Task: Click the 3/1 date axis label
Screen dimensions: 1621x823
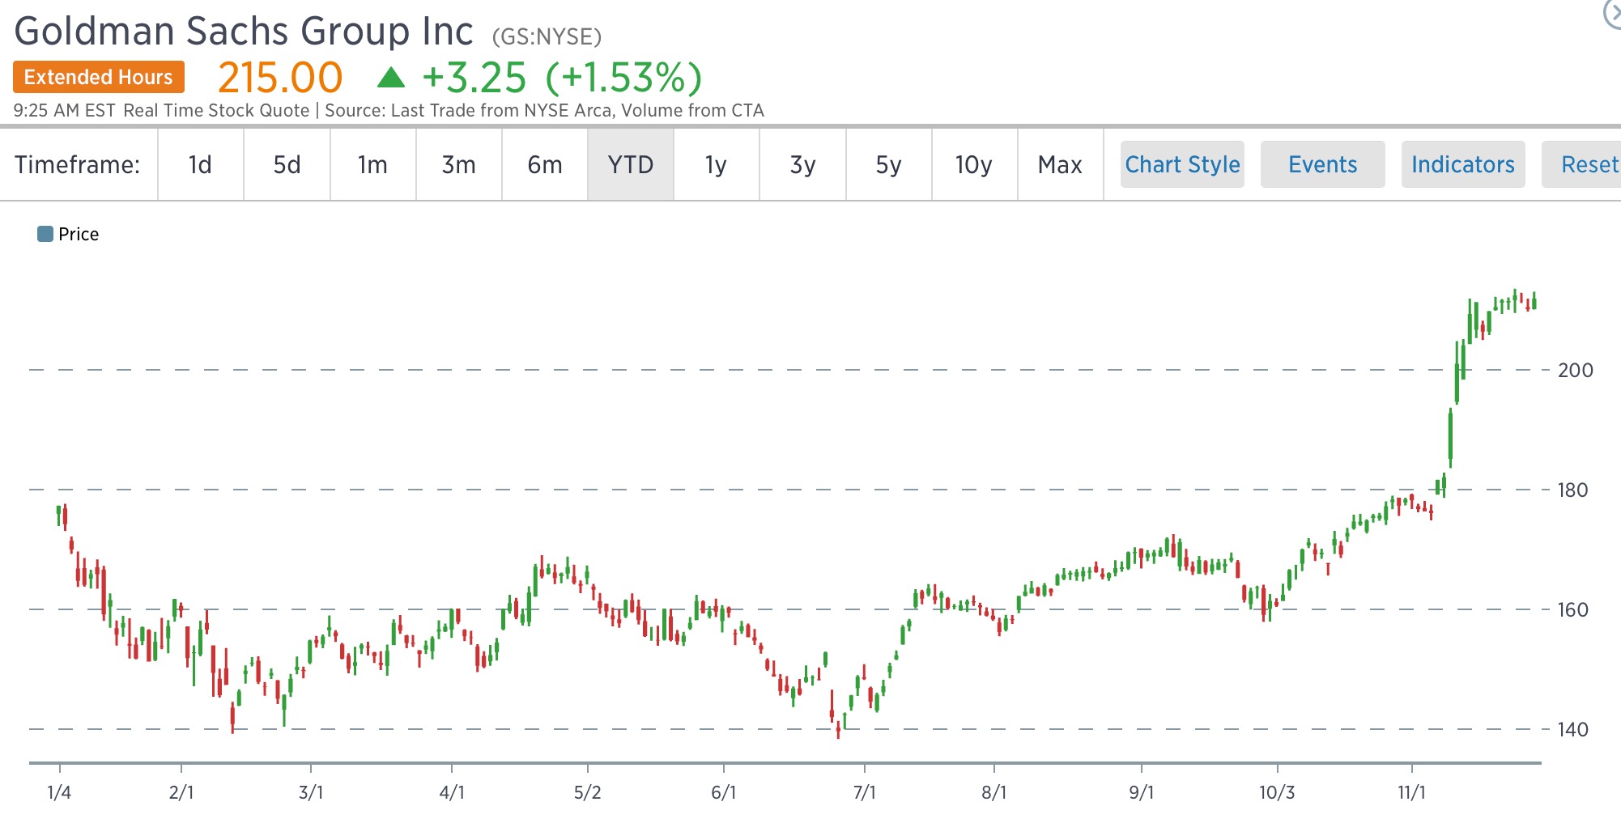Action: pyautogui.click(x=311, y=792)
